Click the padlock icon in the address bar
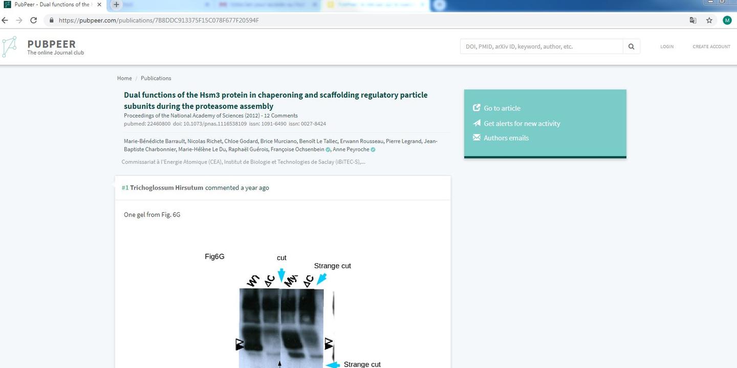 [51, 20]
